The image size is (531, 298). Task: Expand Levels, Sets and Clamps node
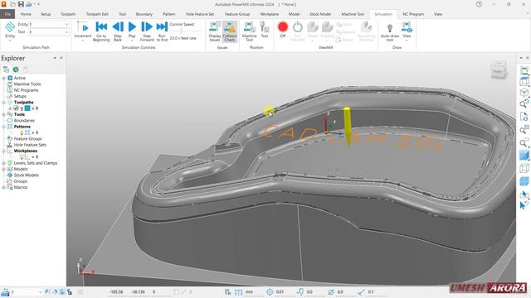point(3,163)
